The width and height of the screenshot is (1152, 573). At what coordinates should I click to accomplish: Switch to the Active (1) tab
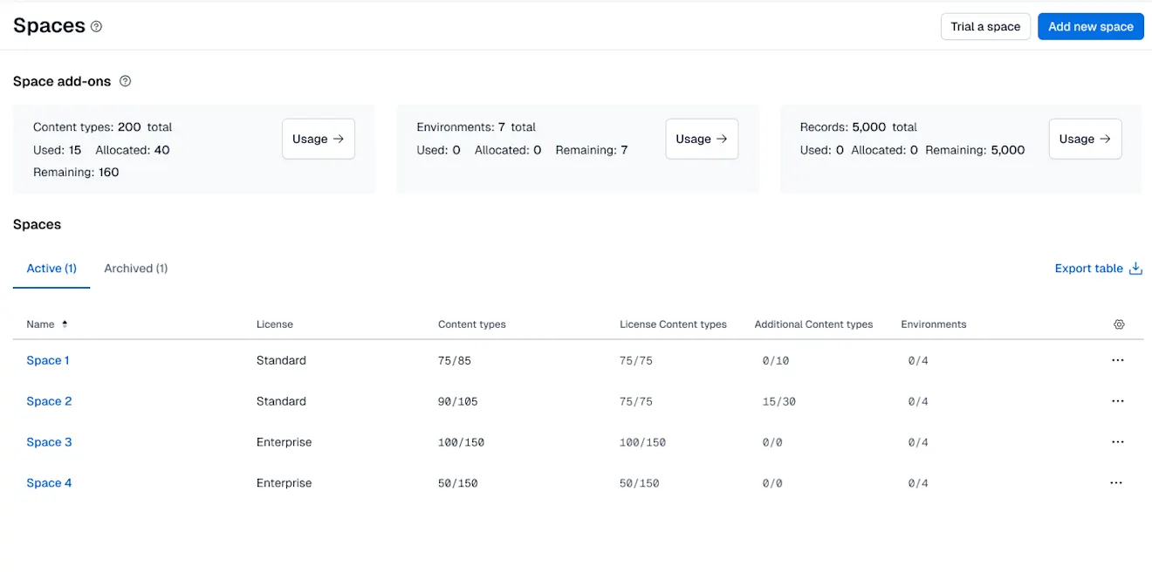click(x=51, y=269)
